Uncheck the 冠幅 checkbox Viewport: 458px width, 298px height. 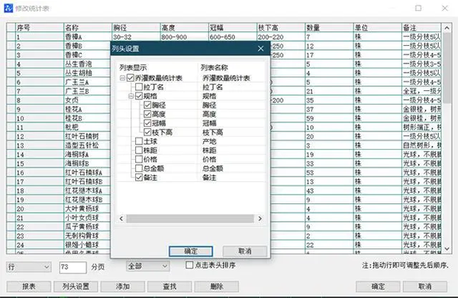pyautogui.click(x=147, y=123)
